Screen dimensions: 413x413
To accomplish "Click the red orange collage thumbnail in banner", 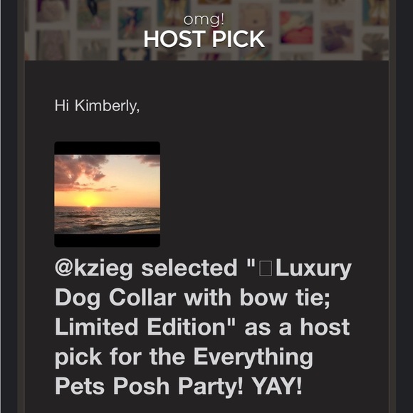I will [x=296, y=27].
